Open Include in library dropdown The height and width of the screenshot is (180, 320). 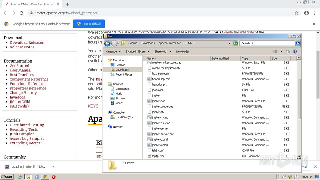click(x=137, y=51)
